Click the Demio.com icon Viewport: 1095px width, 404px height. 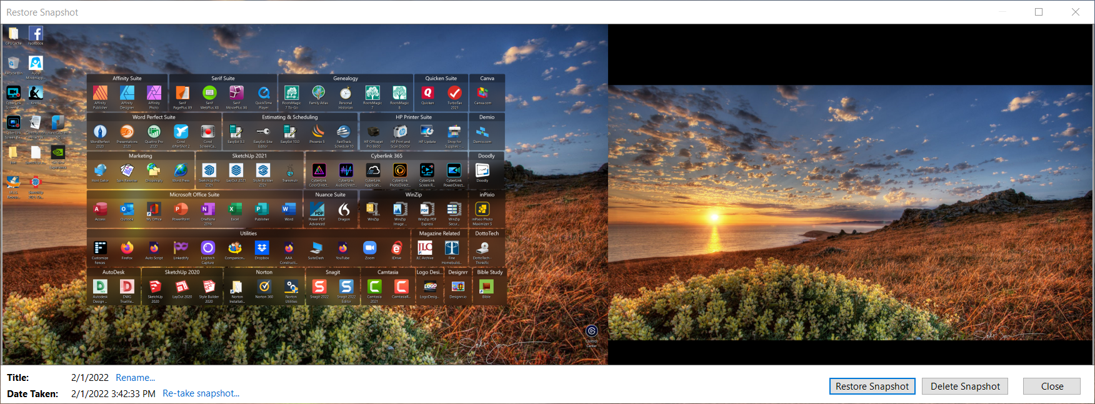[482, 134]
